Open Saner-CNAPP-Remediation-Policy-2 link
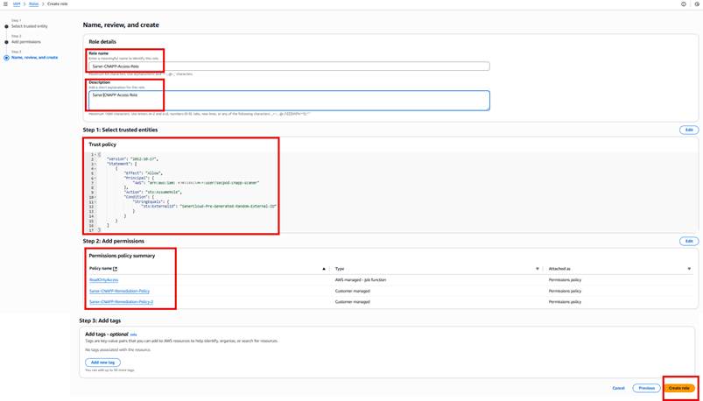Screen dimensions: 703x401 [121, 302]
